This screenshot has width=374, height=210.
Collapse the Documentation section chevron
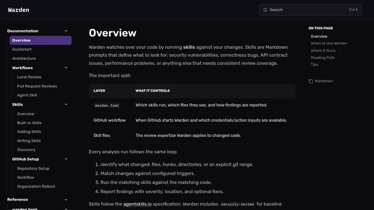pyautogui.click(x=66, y=31)
